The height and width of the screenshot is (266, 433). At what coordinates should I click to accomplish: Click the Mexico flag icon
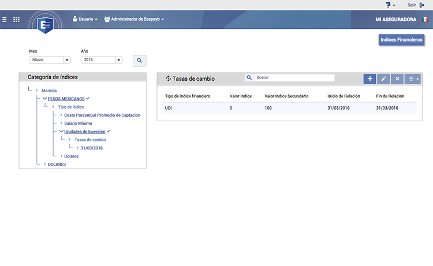click(425, 19)
